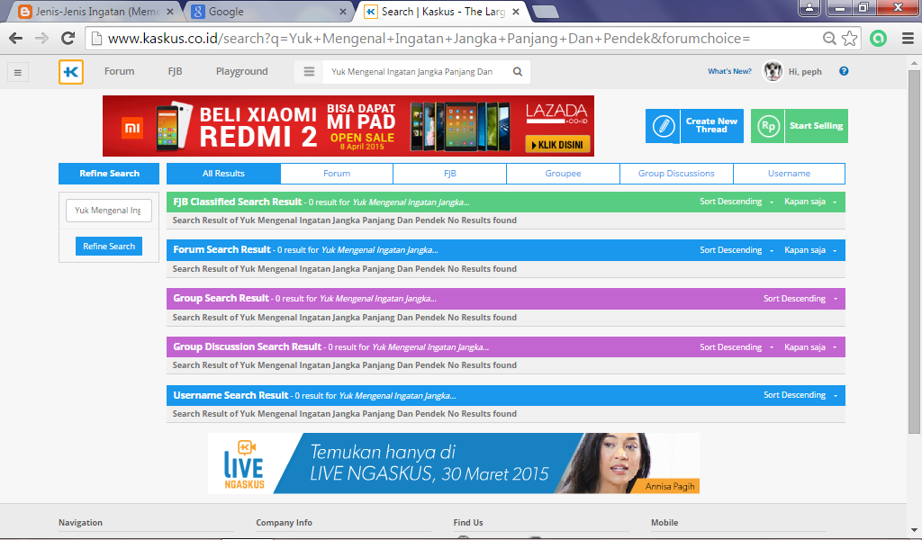Click the browser address bar URL
Screen dimensions: 922x540
point(429,39)
